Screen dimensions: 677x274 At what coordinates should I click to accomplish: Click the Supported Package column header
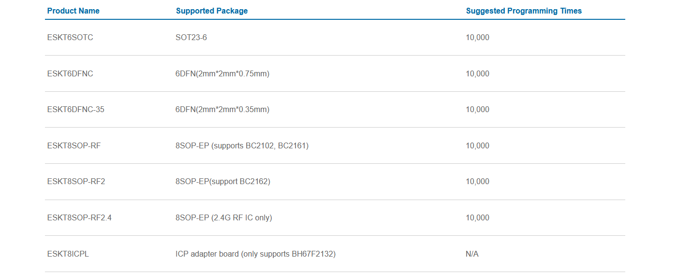pyautogui.click(x=212, y=11)
